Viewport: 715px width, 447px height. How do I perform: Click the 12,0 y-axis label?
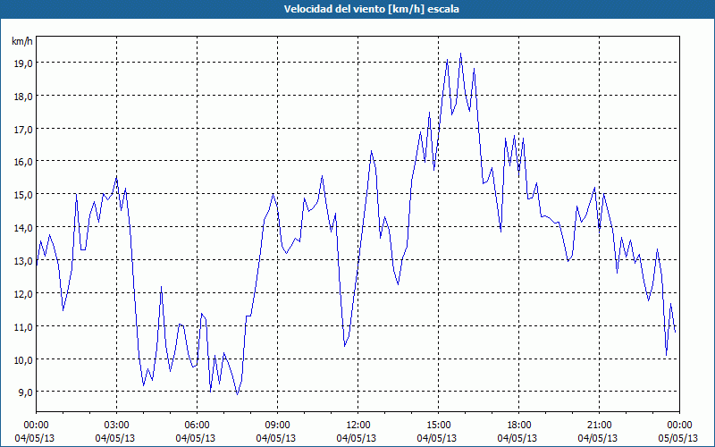[23, 294]
